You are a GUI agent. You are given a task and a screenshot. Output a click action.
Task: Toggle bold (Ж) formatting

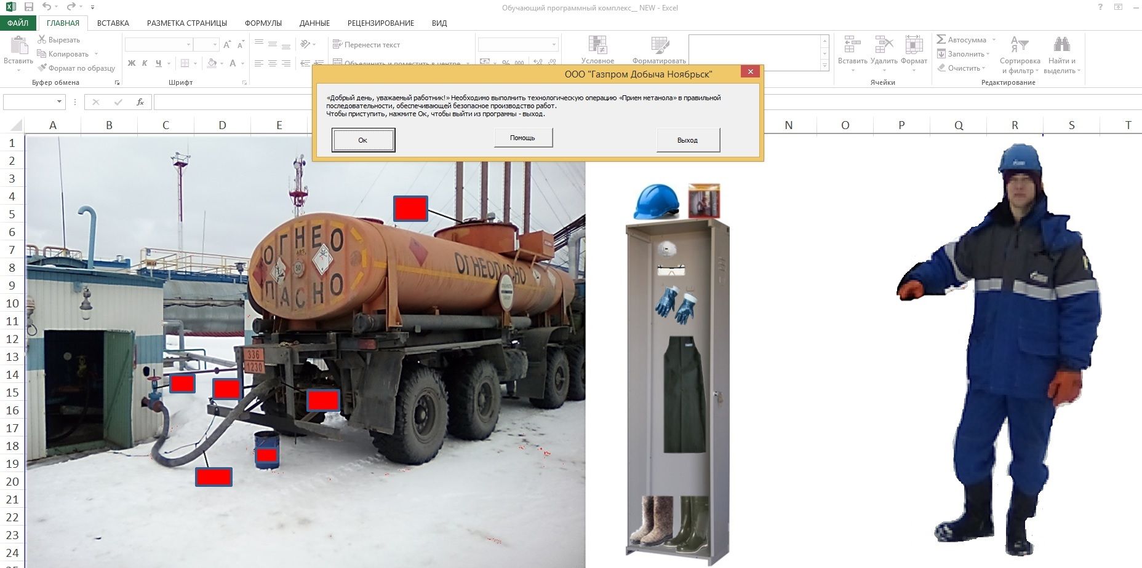pyautogui.click(x=131, y=63)
